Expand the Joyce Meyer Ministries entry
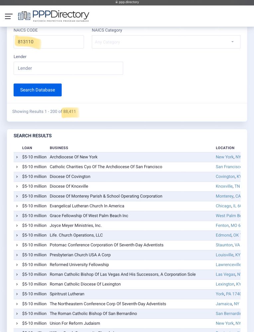This screenshot has height=332, width=254. click(17, 225)
